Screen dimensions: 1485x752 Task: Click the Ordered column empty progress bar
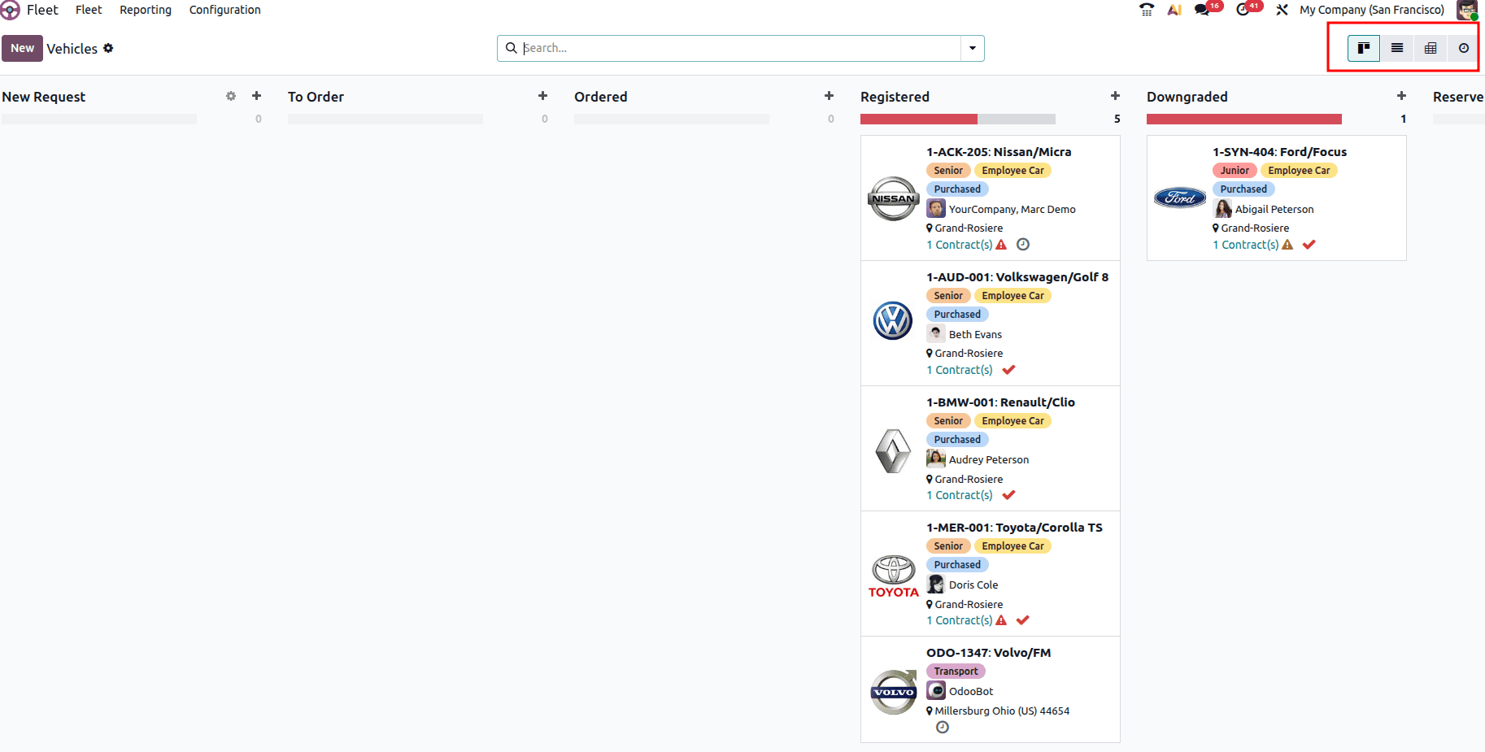coord(672,119)
